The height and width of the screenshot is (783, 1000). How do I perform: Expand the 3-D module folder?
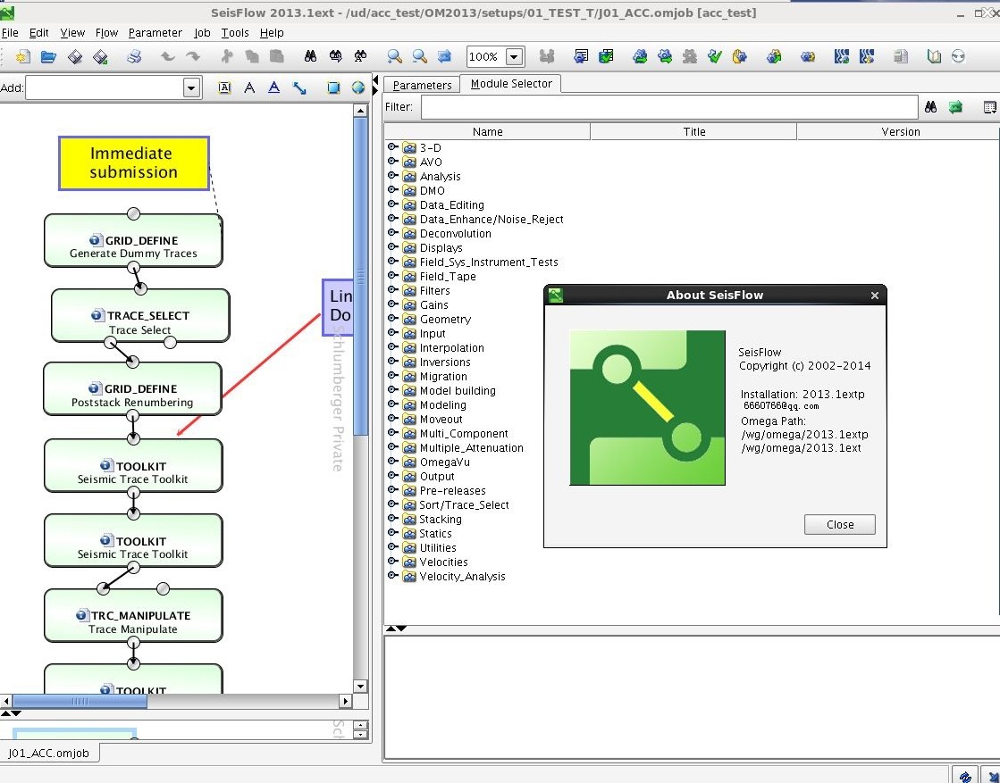[393, 147]
